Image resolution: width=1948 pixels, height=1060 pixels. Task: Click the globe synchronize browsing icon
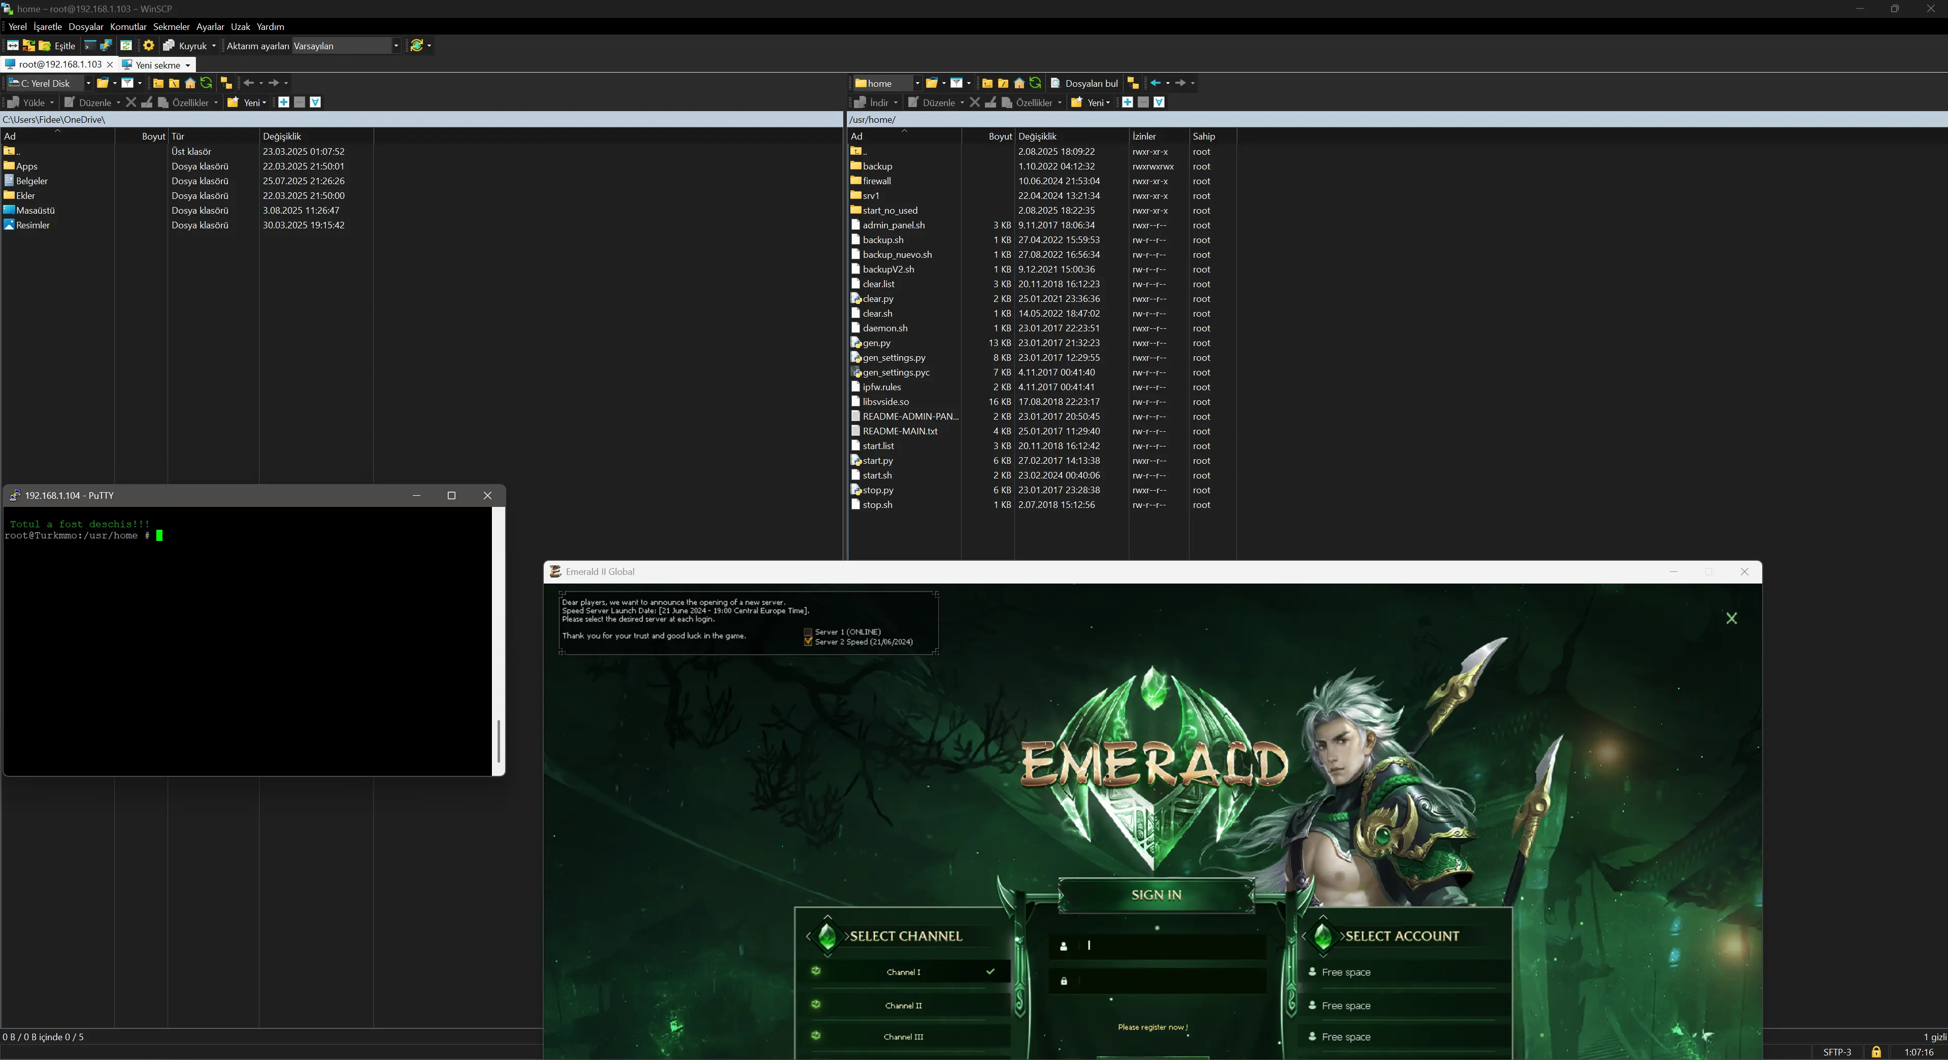416,45
